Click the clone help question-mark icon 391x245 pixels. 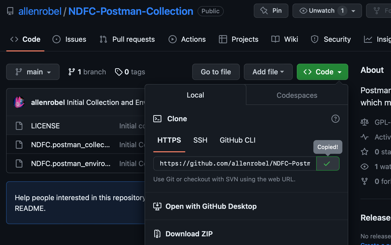pyautogui.click(x=336, y=119)
